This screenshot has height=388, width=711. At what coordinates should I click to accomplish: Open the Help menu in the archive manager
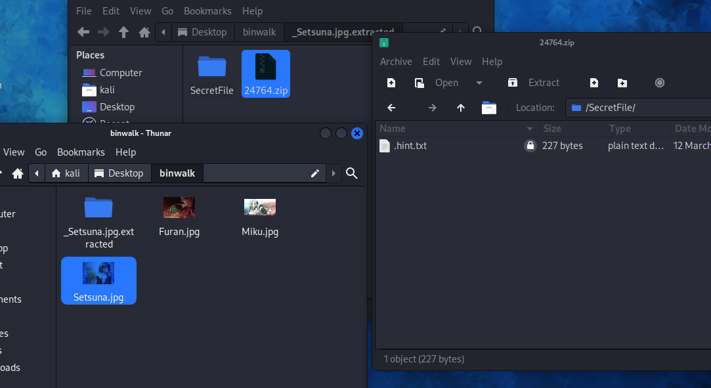click(x=492, y=62)
